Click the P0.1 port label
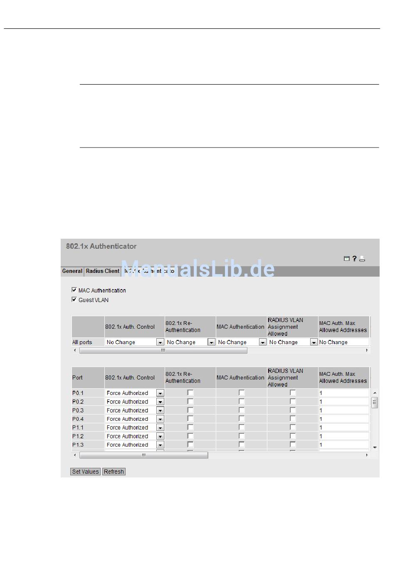This screenshot has height=582, width=395. click(78, 393)
